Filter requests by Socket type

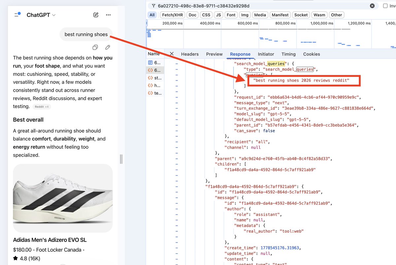coord(301,15)
